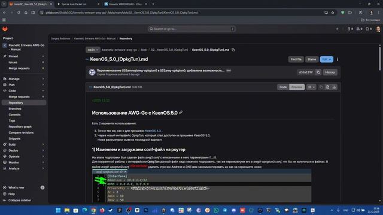Click commit author avatar
This screenshot has height=215, width=383.
point(92,72)
